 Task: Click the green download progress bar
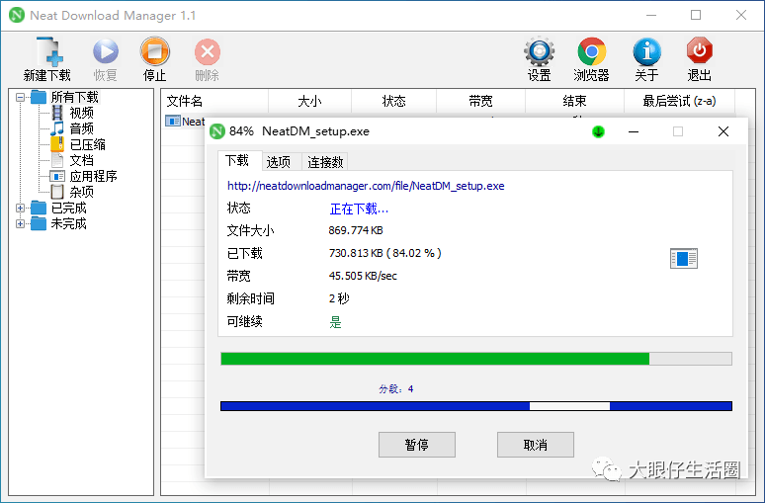(476, 359)
